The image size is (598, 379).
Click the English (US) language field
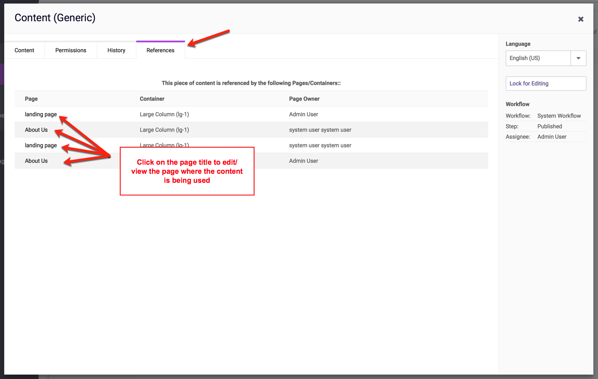coord(538,58)
